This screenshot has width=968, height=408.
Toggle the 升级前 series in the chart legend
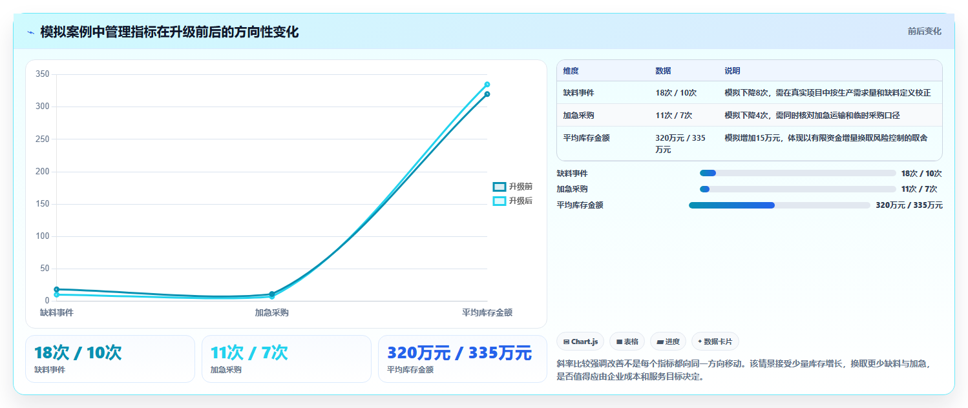[x=512, y=187]
